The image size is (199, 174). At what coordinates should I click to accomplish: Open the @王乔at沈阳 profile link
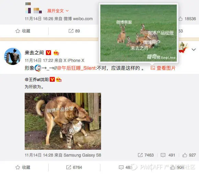[37, 80]
